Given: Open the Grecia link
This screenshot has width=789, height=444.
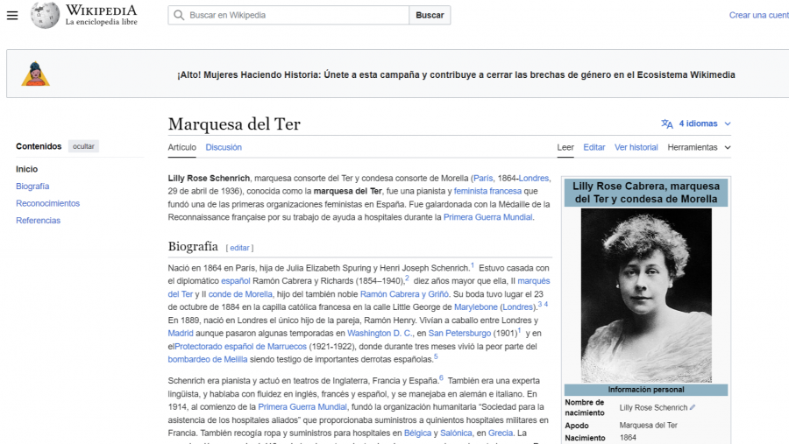Looking at the screenshot, I should tap(501, 433).
